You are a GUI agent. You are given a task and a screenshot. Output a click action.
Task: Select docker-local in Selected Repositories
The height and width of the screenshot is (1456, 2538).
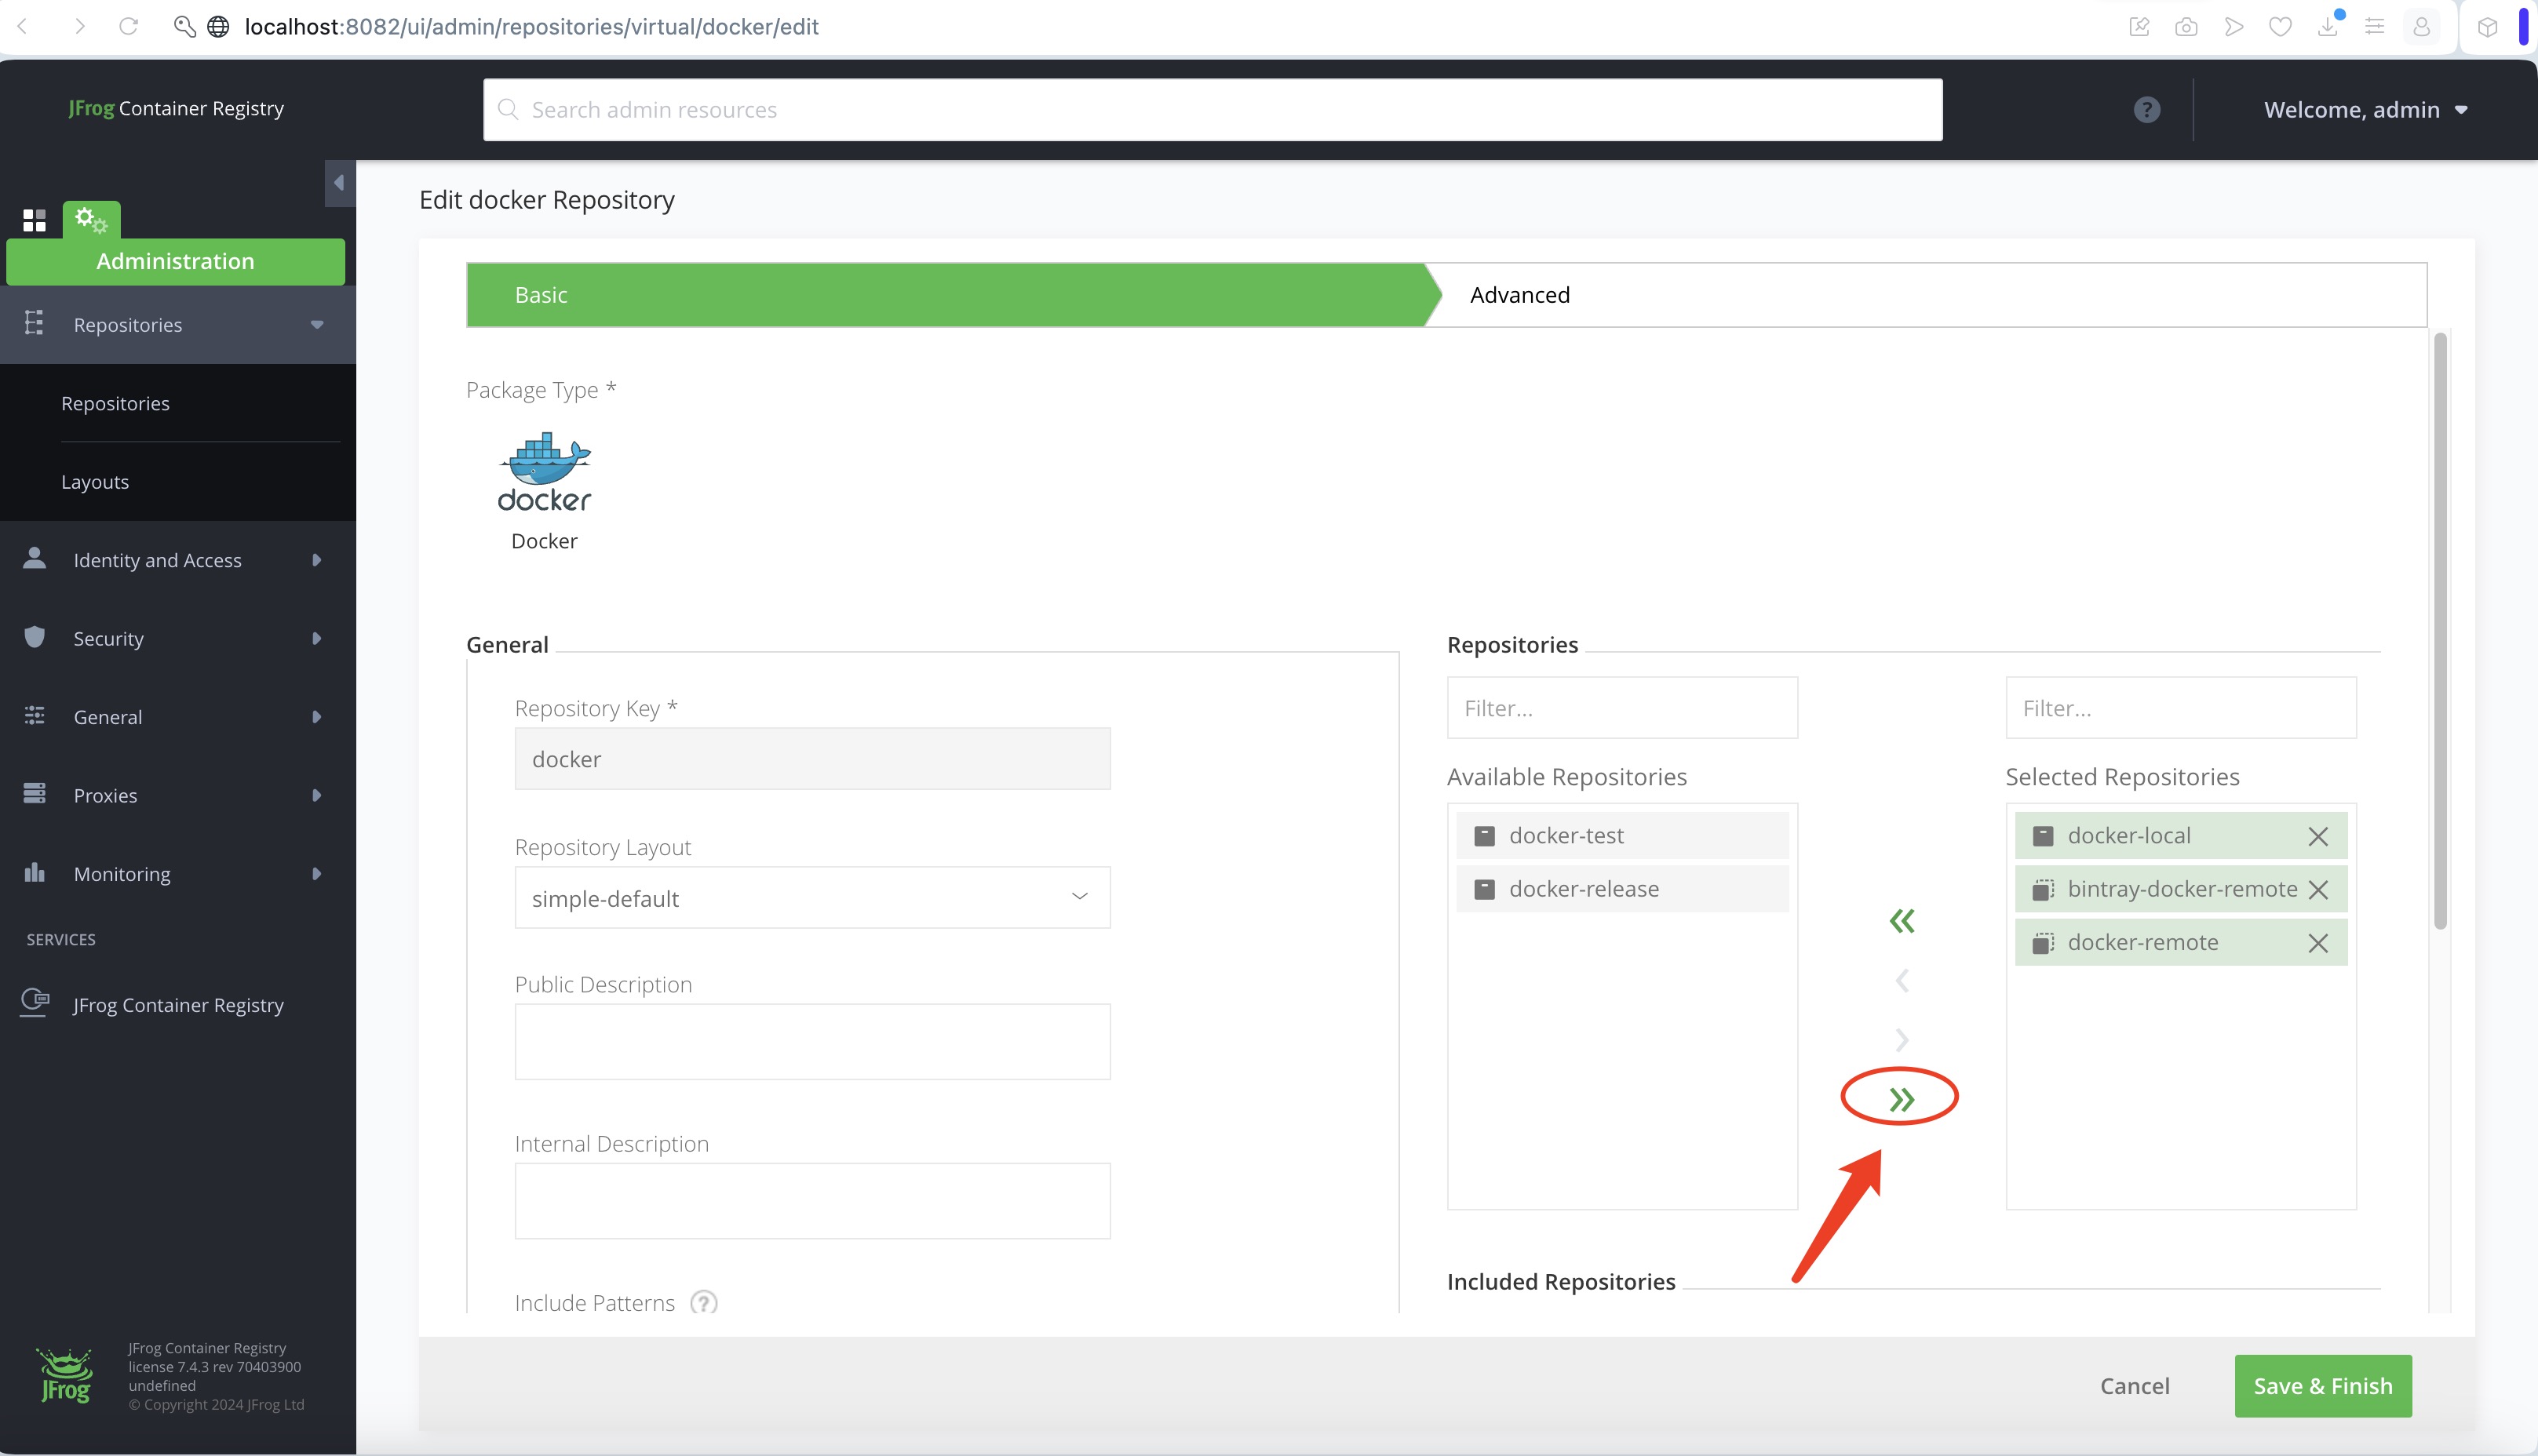pyautogui.click(x=2181, y=836)
